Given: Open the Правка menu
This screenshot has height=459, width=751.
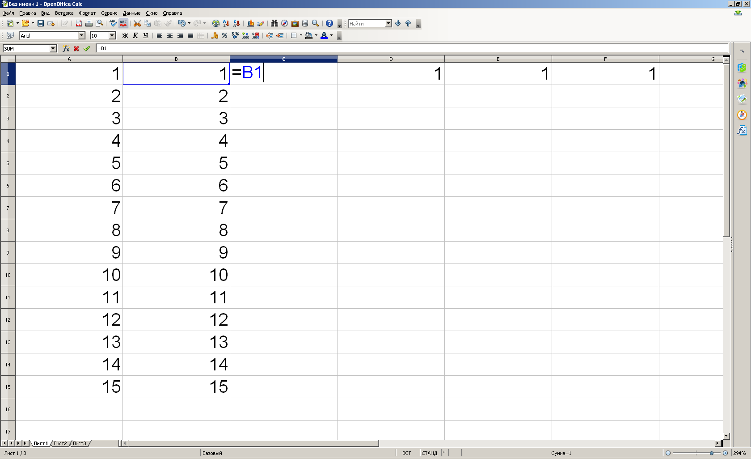Looking at the screenshot, I should click(x=27, y=13).
